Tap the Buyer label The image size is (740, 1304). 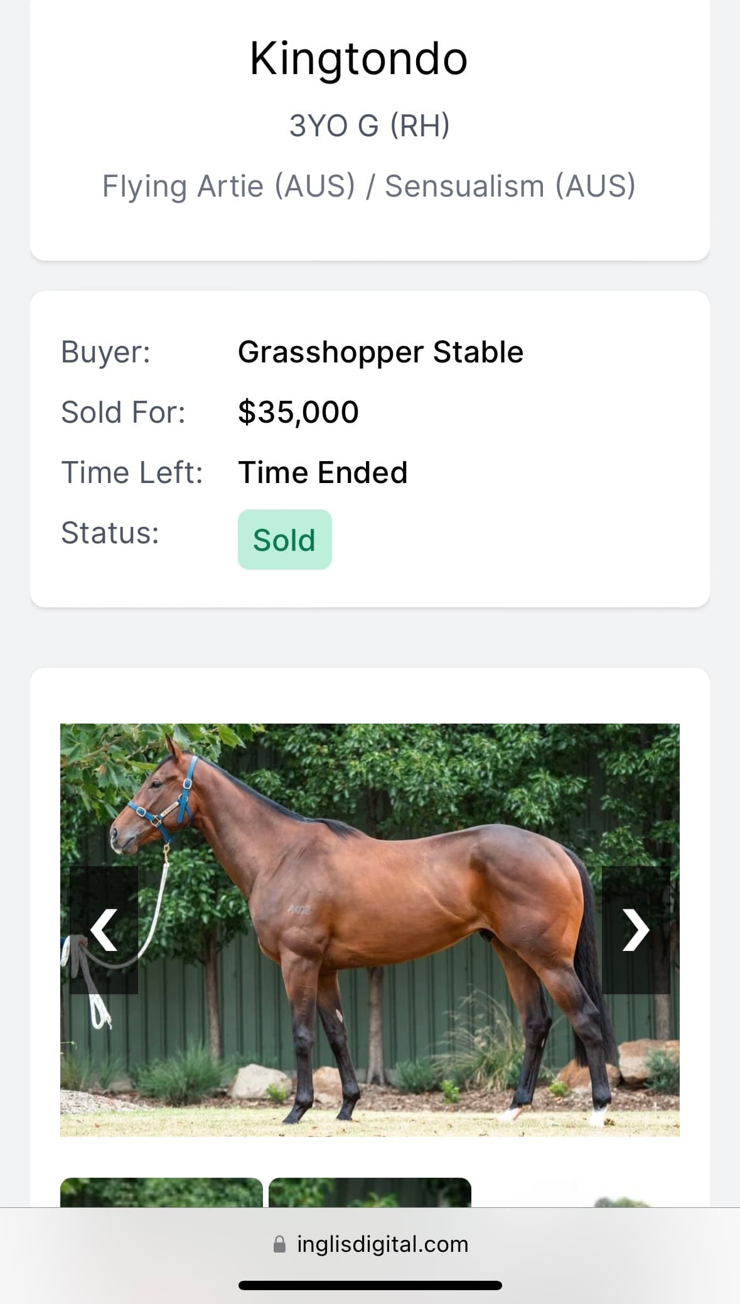105,352
